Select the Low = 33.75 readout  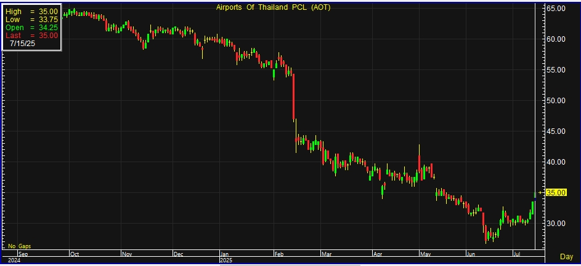[31, 20]
